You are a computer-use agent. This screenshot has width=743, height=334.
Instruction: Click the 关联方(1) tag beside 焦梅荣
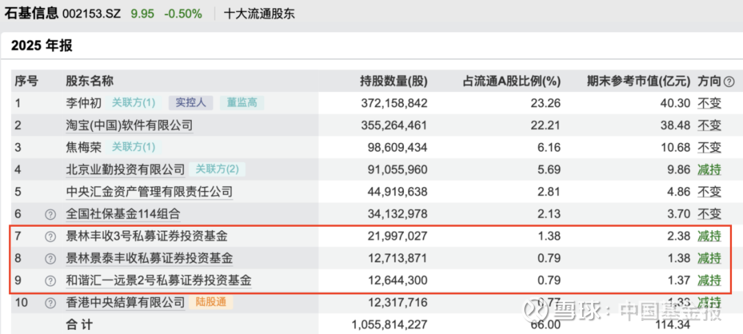(x=133, y=147)
